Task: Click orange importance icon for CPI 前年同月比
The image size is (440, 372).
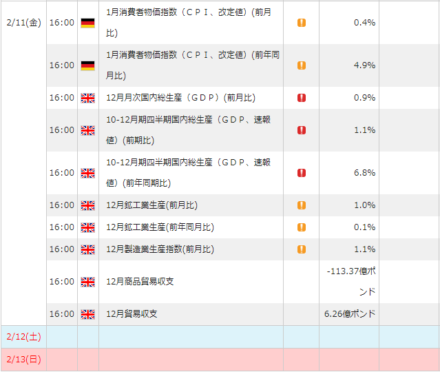Action: coord(302,65)
